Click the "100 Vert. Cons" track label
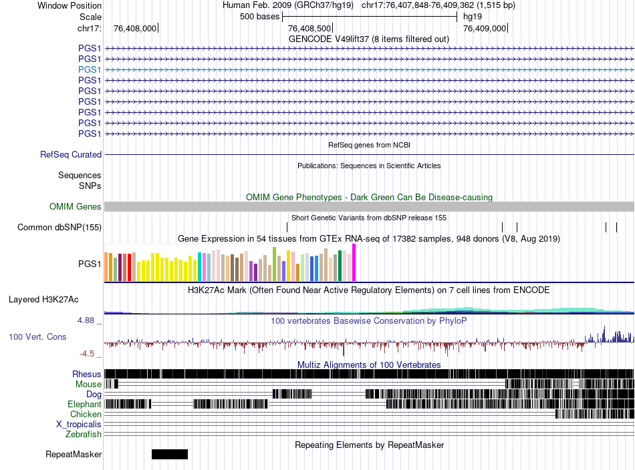This screenshot has width=635, height=470. click(x=37, y=336)
